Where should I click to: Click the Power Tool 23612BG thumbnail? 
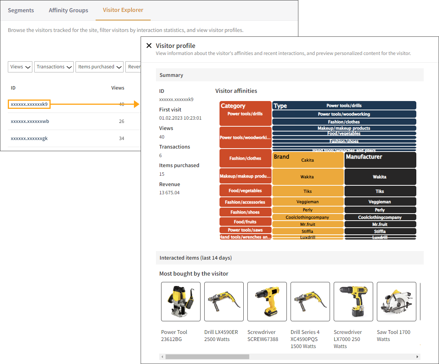click(x=181, y=302)
